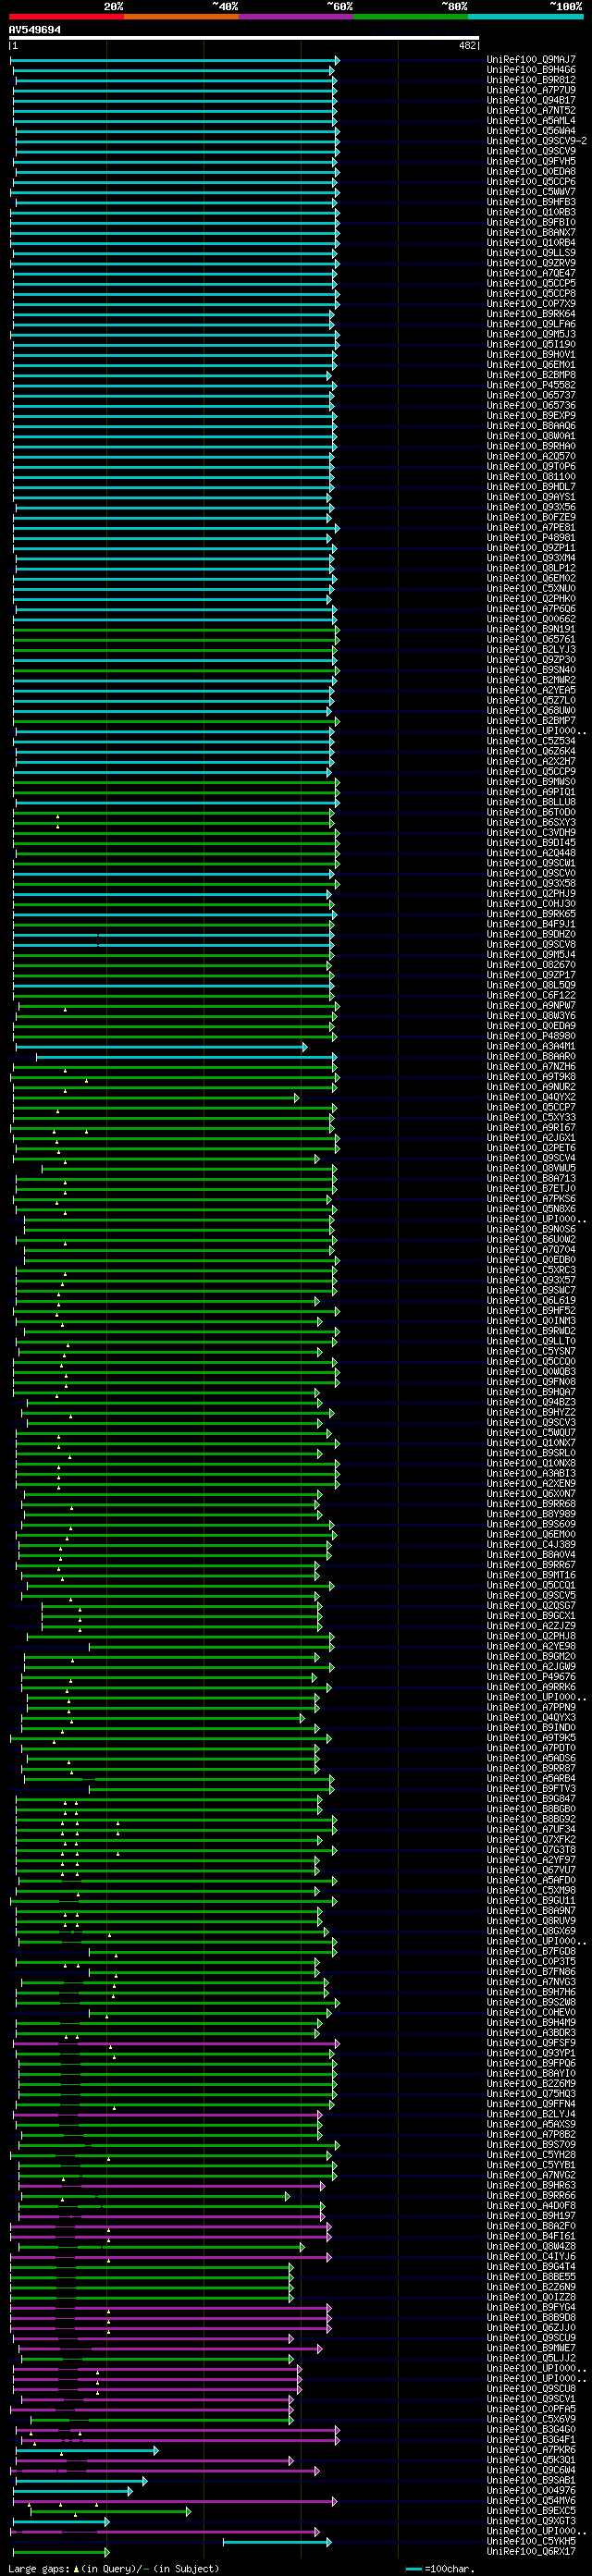Viewport: 592px width, 2576px height.
Task: Select hit label UniRef100_A7P7U9
Action: 531,90
